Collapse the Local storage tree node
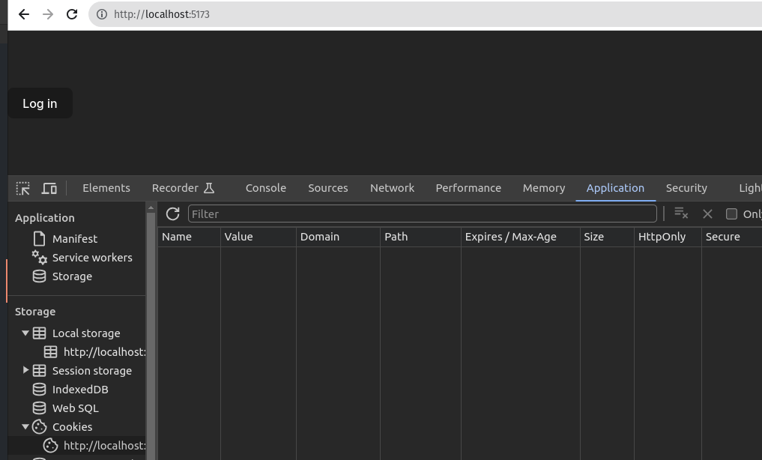 click(25, 333)
